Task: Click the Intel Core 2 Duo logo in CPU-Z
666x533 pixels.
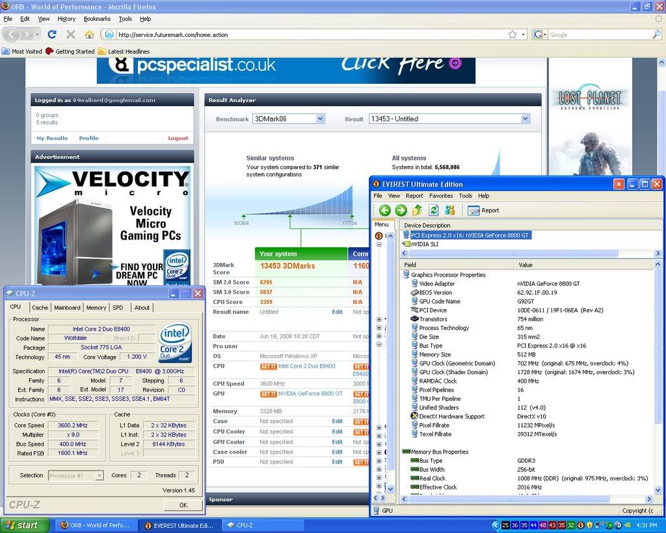Action: [175, 342]
